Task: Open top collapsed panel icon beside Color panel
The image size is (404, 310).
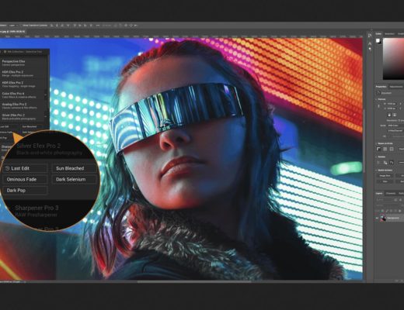Action: pos(370,36)
